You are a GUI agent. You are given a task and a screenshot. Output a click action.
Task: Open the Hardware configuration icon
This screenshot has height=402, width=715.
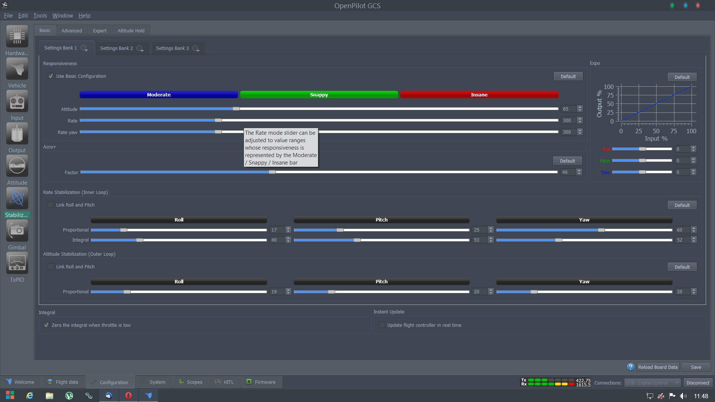[x=17, y=36]
